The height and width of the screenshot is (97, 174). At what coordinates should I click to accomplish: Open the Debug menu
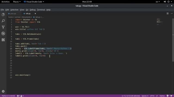[33, 10]
